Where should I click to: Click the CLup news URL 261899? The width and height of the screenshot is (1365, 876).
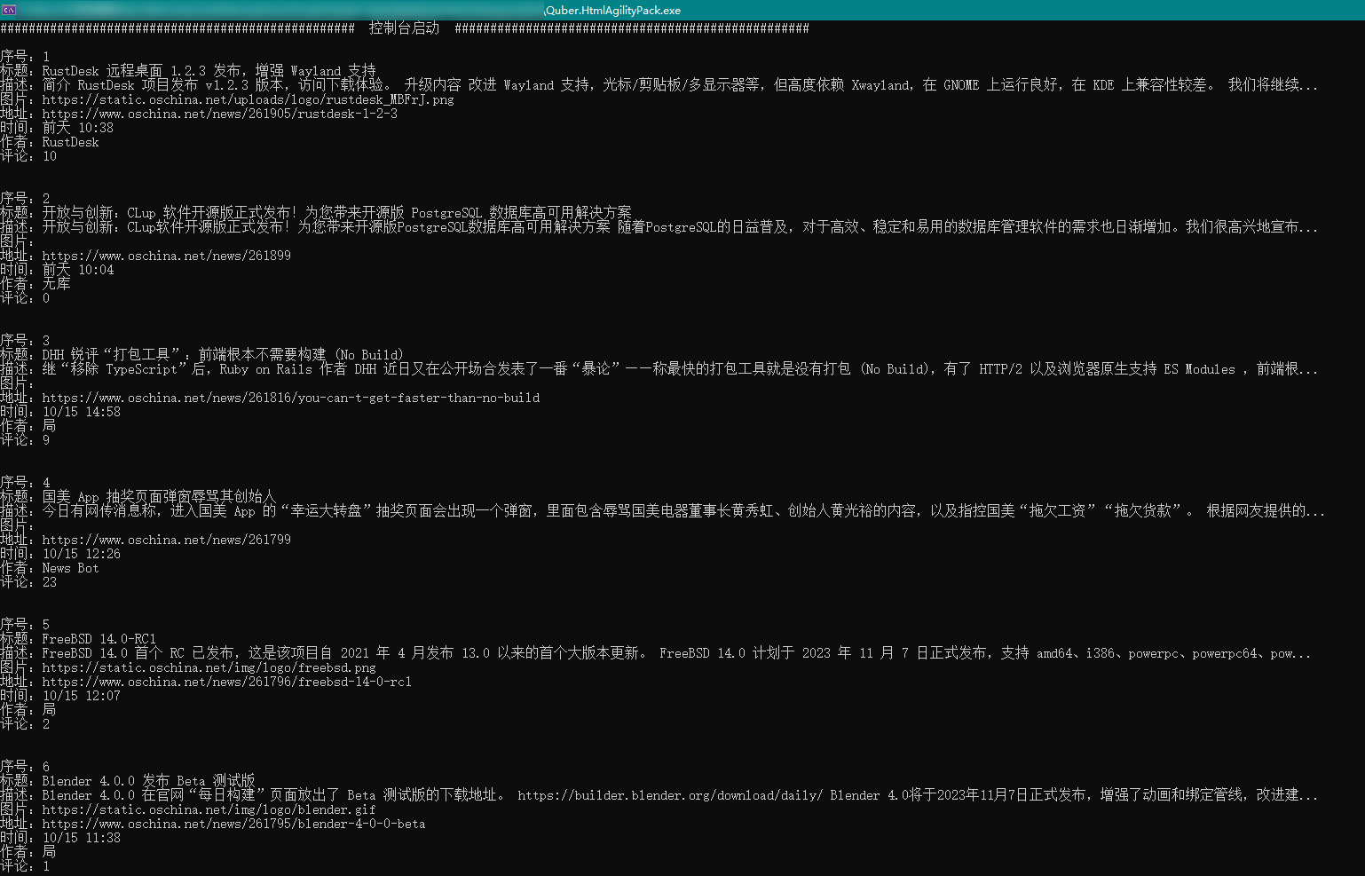167,256
